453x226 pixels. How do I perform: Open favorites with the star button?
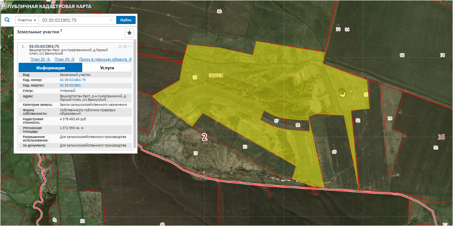(x=129, y=33)
